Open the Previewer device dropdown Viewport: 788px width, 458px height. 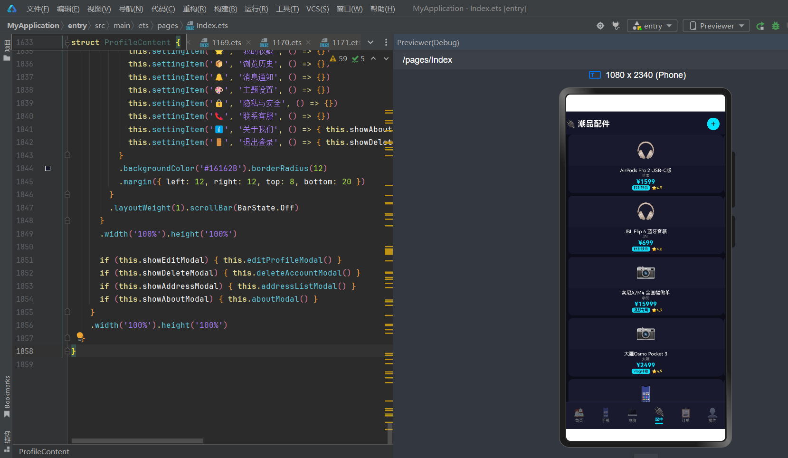coord(716,26)
